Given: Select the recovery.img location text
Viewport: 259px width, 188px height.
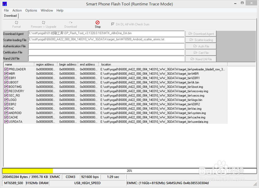Looking at the screenshot, I should (154, 91).
